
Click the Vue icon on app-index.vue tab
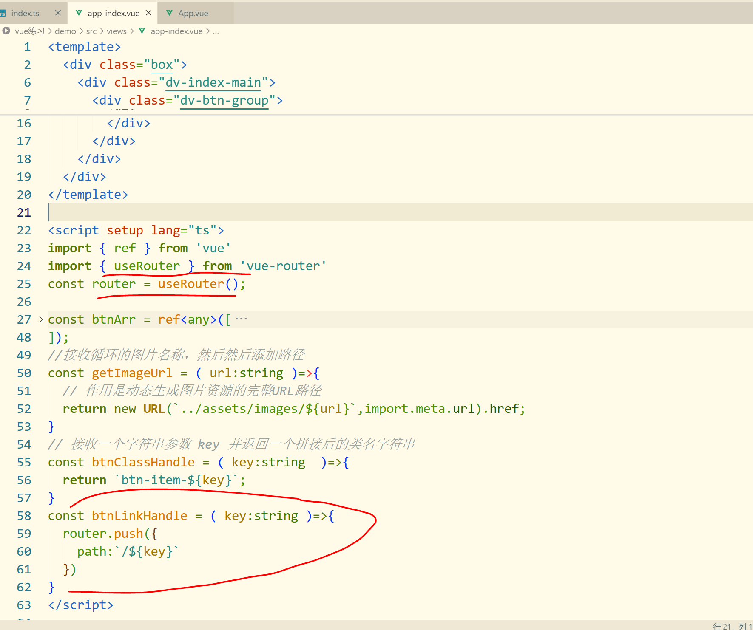(79, 13)
